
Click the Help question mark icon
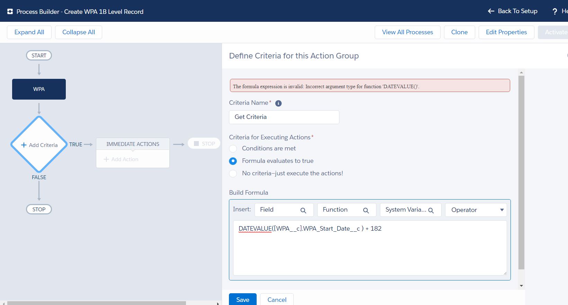click(x=555, y=11)
